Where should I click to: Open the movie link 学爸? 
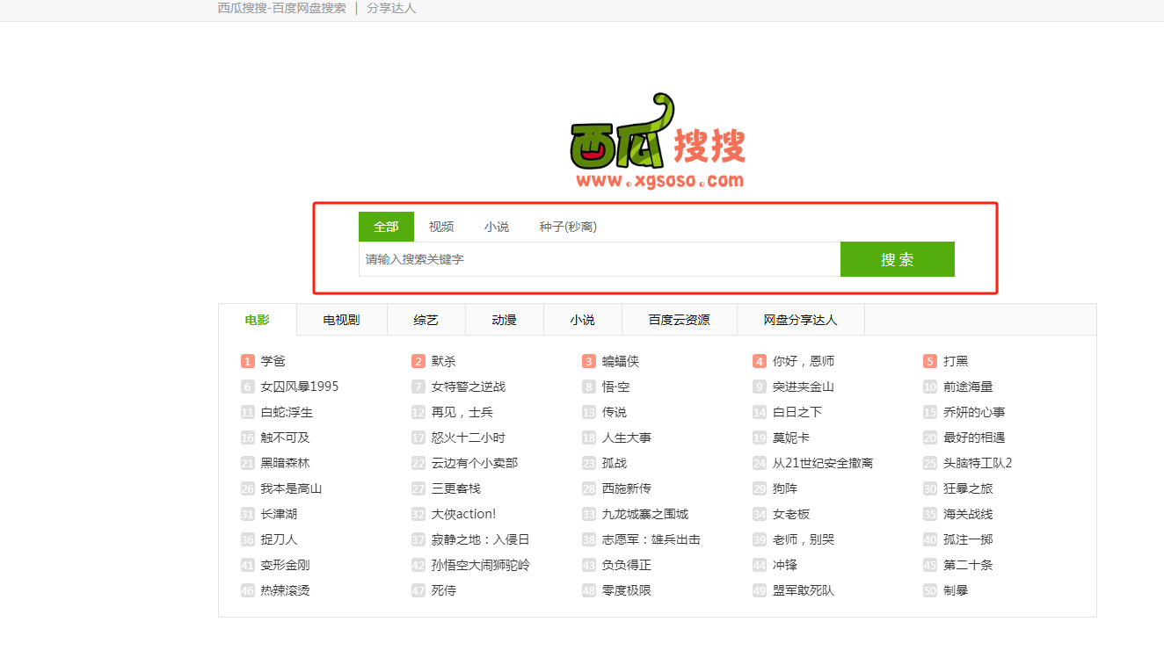tap(273, 361)
